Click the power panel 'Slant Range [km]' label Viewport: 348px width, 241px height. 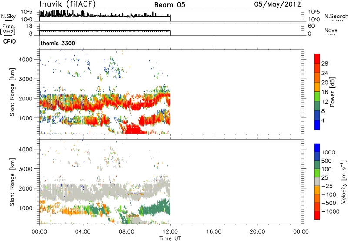pos(12,92)
